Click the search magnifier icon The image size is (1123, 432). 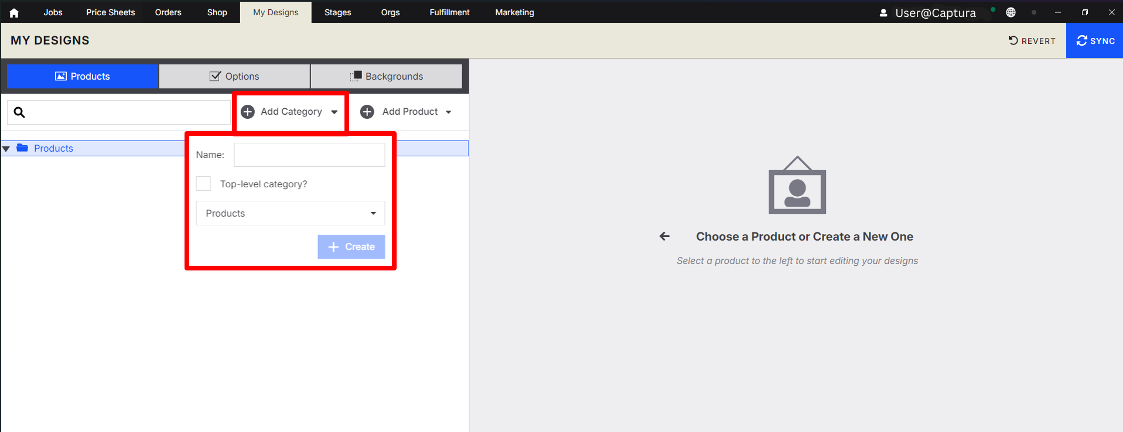19,112
